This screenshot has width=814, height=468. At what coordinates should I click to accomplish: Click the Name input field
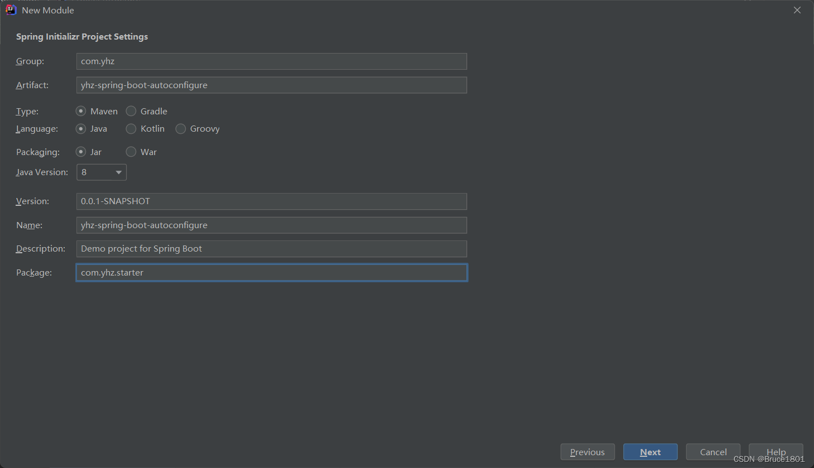click(272, 225)
